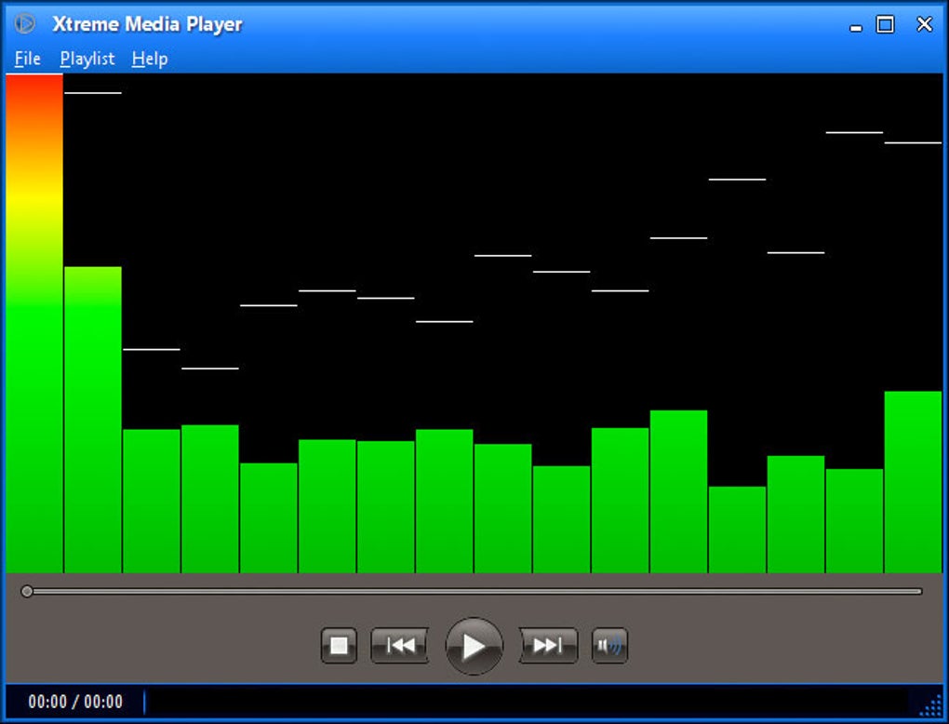This screenshot has height=724, width=949.
Task: Open the File menu
Action: click(x=27, y=59)
